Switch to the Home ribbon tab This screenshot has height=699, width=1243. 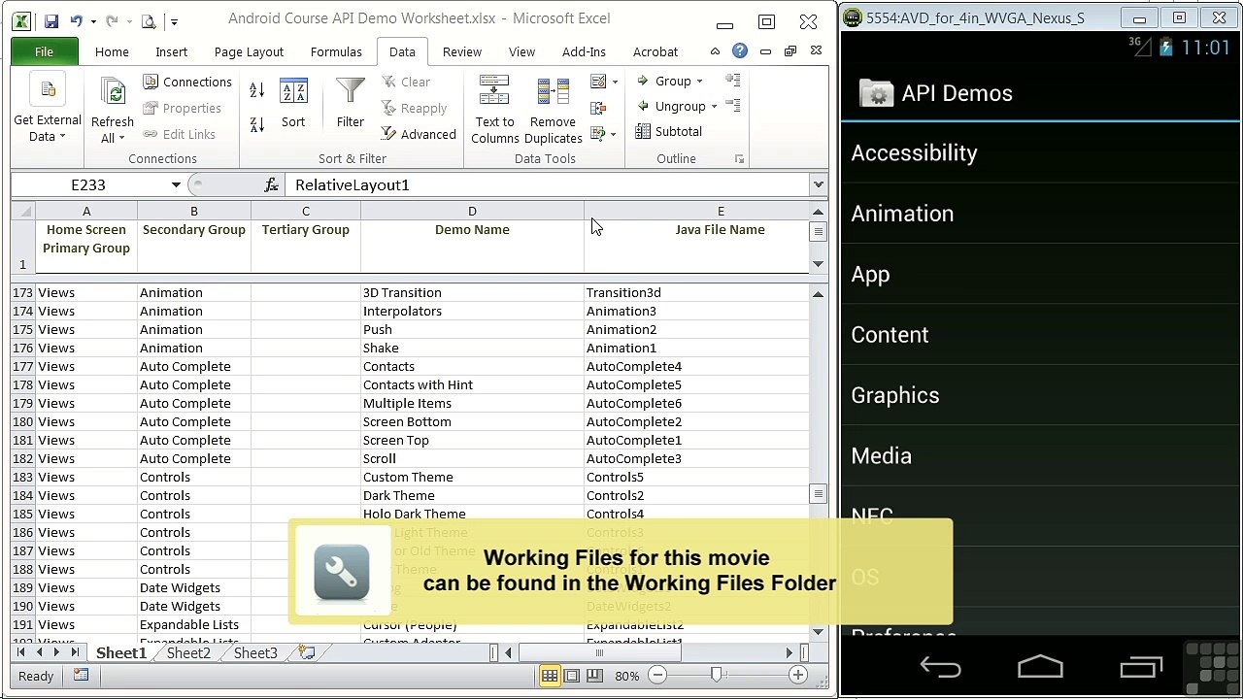click(x=112, y=51)
